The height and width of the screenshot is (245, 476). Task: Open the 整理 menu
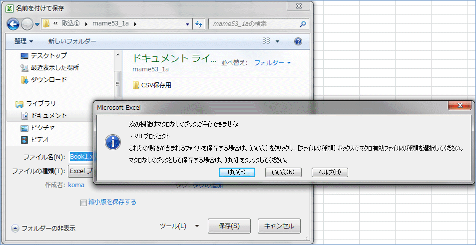(23, 41)
